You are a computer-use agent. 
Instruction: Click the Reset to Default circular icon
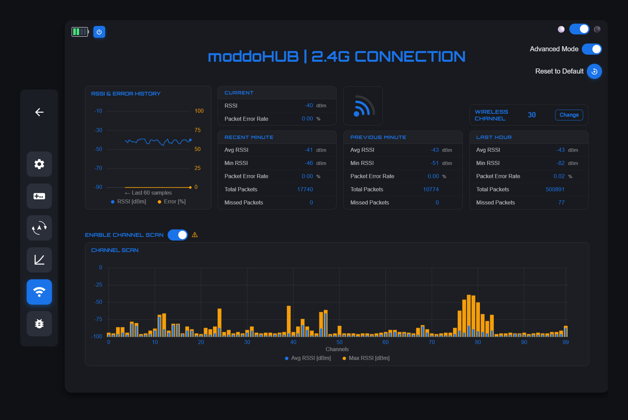point(594,71)
